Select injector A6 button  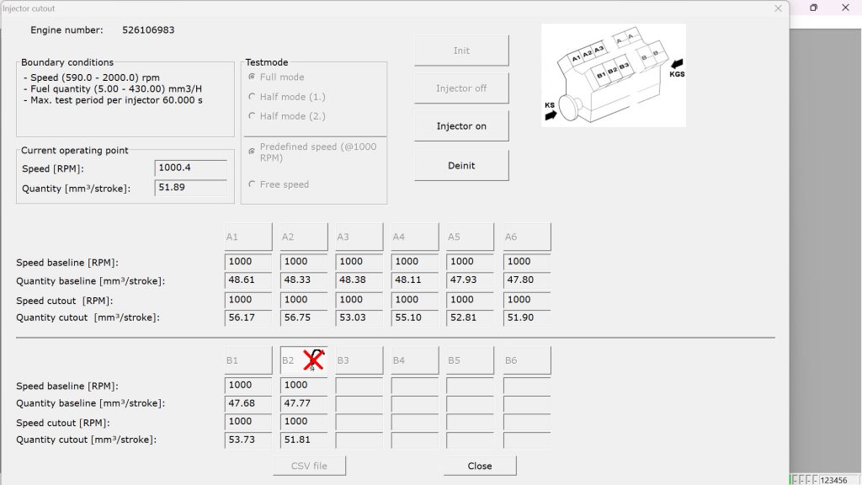[527, 237]
